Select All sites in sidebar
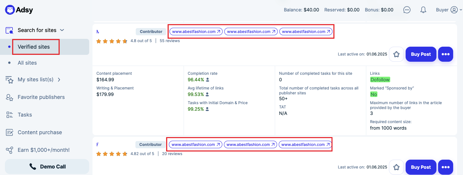Screen dimensions: 463x175 pyautogui.click(x=27, y=63)
